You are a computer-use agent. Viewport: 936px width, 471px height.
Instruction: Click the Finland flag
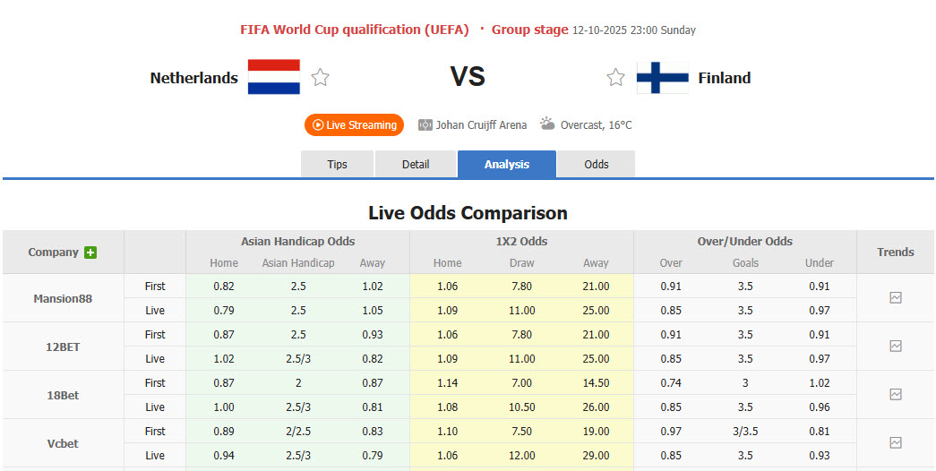coord(662,78)
